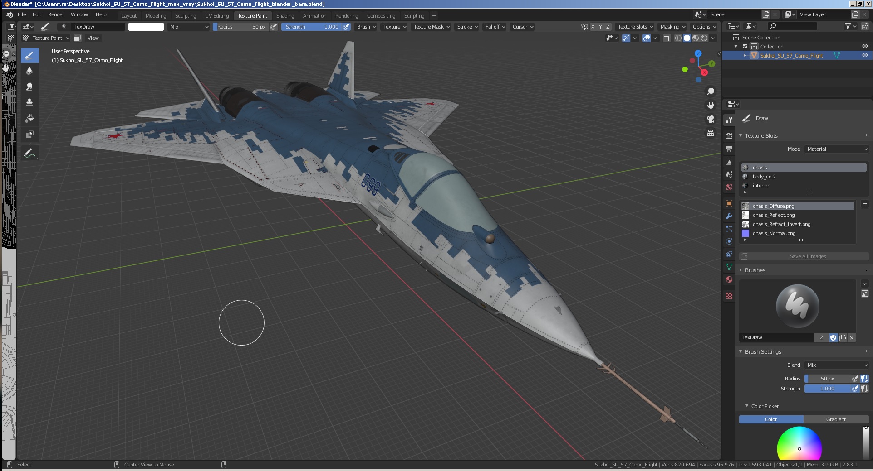Switch color picker to Gradient
The height and width of the screenshot is (471, 873).
click(836, 419)
